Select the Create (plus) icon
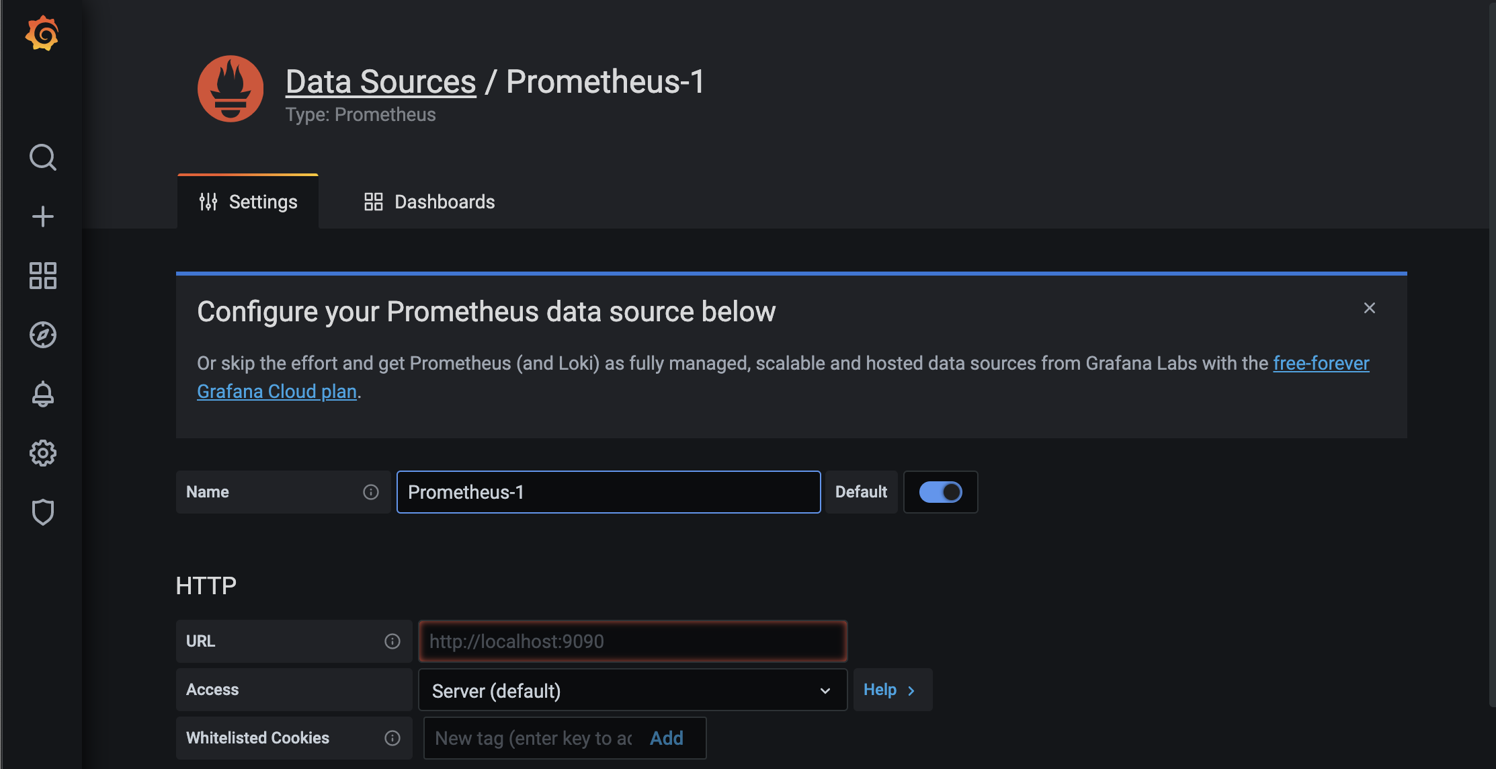 point(43,216)
